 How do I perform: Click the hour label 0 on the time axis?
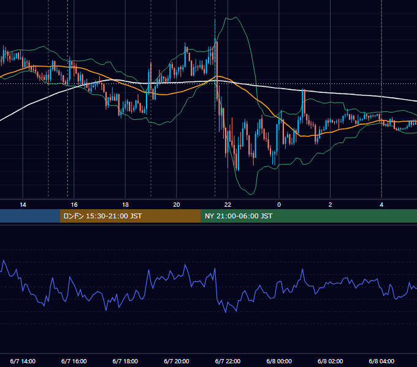point(279,204)
